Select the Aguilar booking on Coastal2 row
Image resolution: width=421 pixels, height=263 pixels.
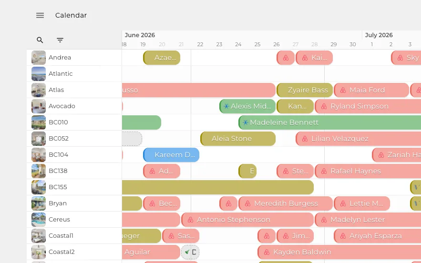(151, 252)
